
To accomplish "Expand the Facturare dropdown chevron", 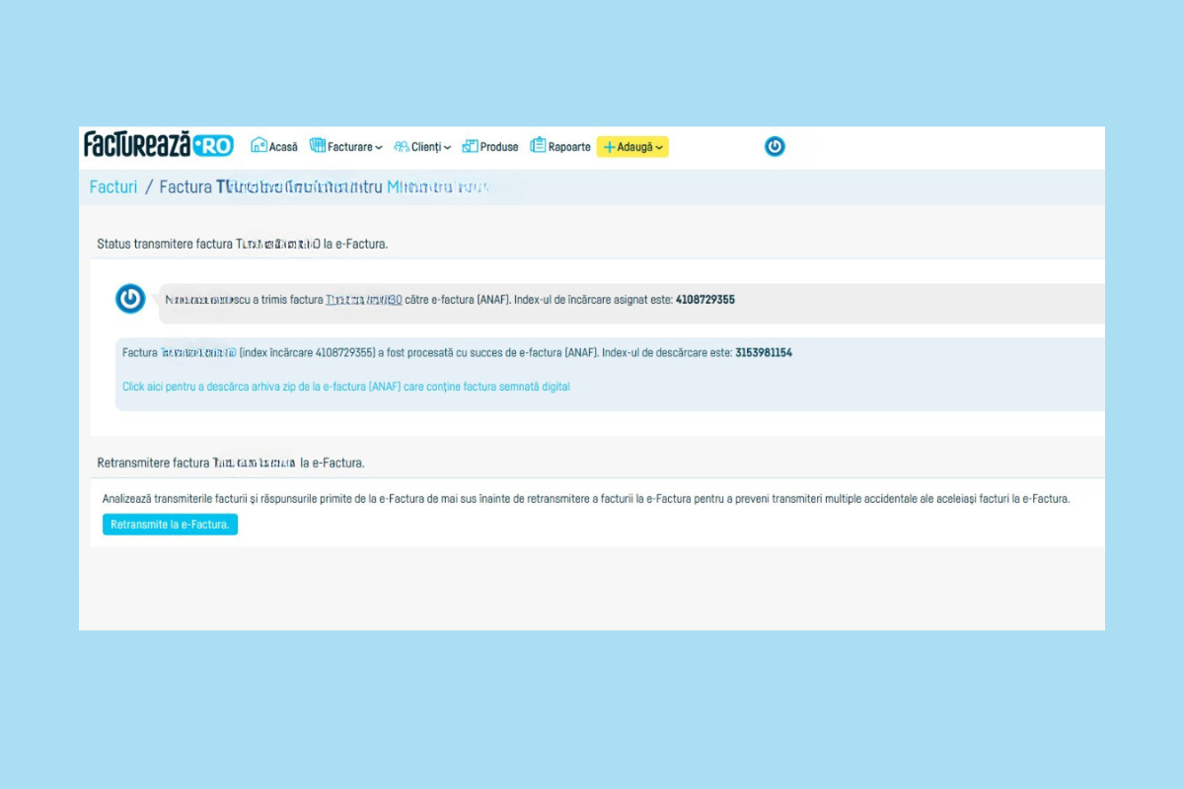I will tap(379, 148).
